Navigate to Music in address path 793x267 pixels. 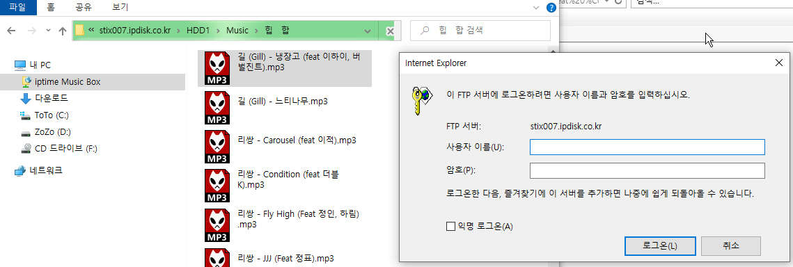click(x=237, y=31)
